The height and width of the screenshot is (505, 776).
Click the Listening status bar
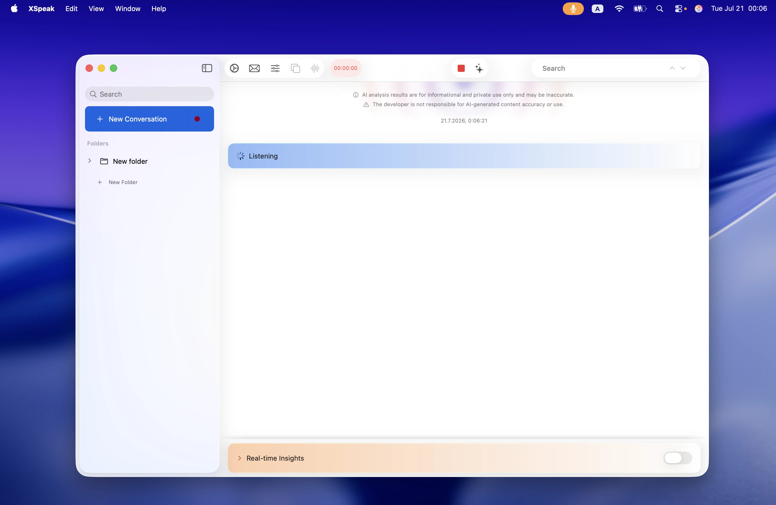pyautogui.click(x=464, y=156)
